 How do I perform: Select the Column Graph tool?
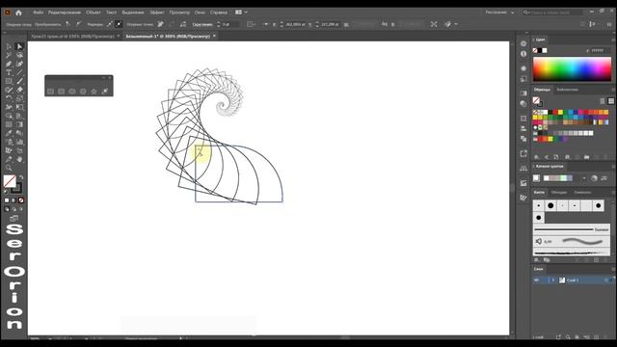[19, 142]
